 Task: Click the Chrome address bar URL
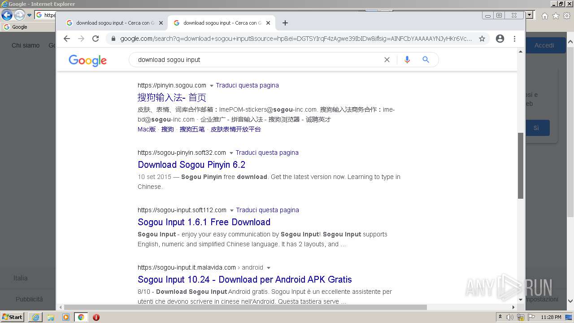click(296, 39)
